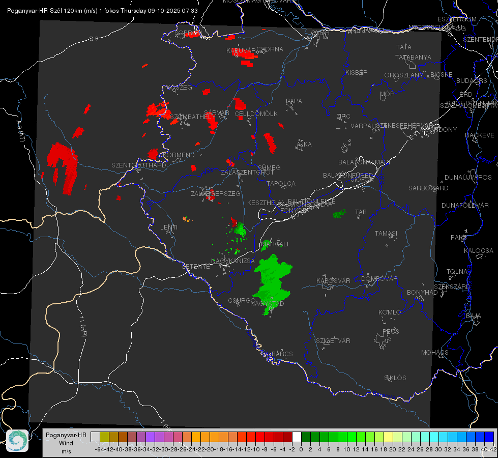The width and height of the screenshot is (498, 458).
Task: Select the LENTI city label
Action: coord(169,227)
